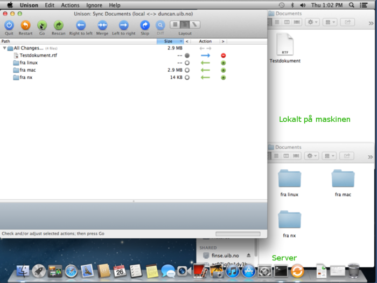The width and height of the screenshot is (377, 283).
Task: Open the arrange dropdown in lower Finder window
Action: click(x=330, y=156)
